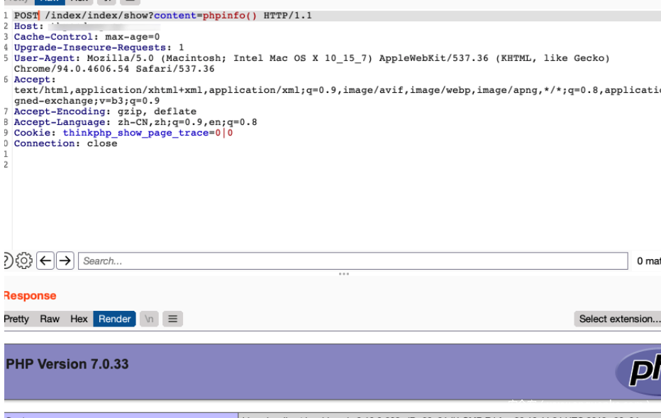Go to next search match arrow

click(65, 260)
